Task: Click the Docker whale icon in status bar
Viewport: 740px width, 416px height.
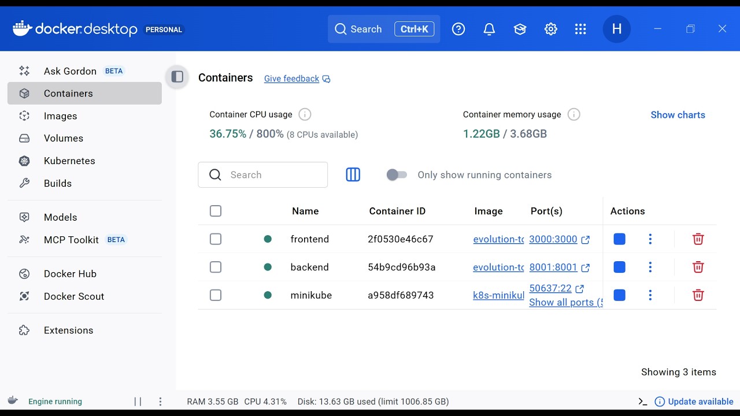Action: coord(12,400)
